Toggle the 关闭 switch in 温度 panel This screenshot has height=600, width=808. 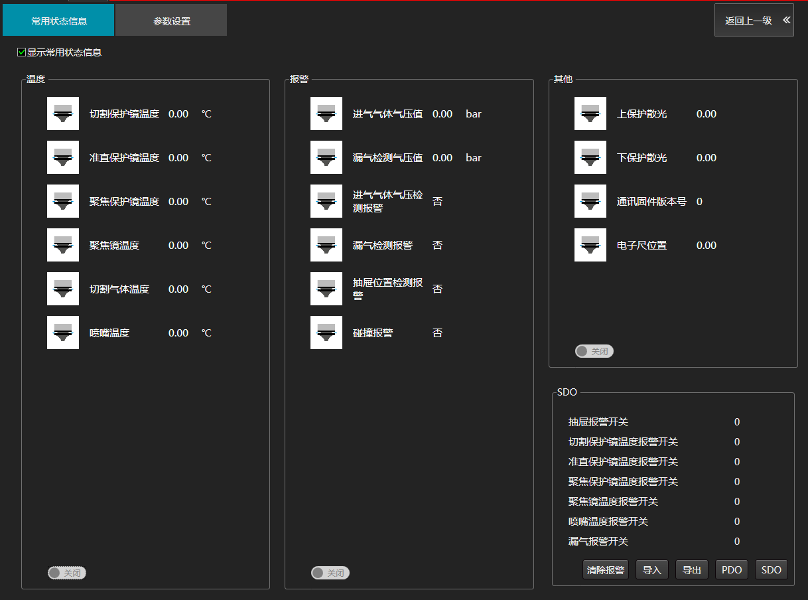[x=67, y=573]
